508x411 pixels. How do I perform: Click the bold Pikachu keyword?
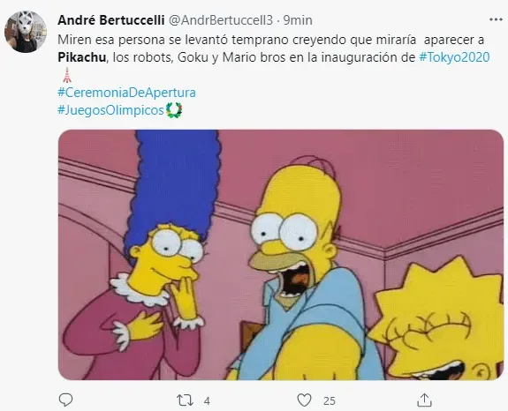[x=82, y=57]
